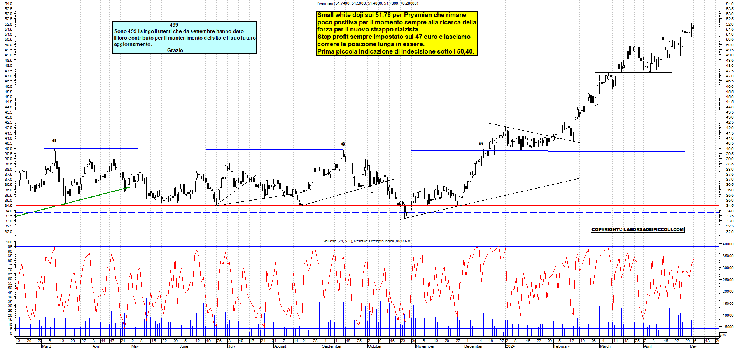
Task: Select numbered marker 1 above March peak
Action: (x=54, y=140)
